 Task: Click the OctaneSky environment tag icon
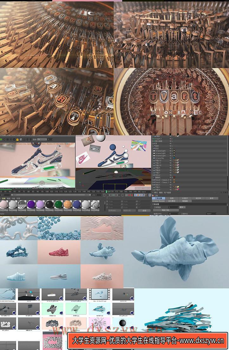174,158
